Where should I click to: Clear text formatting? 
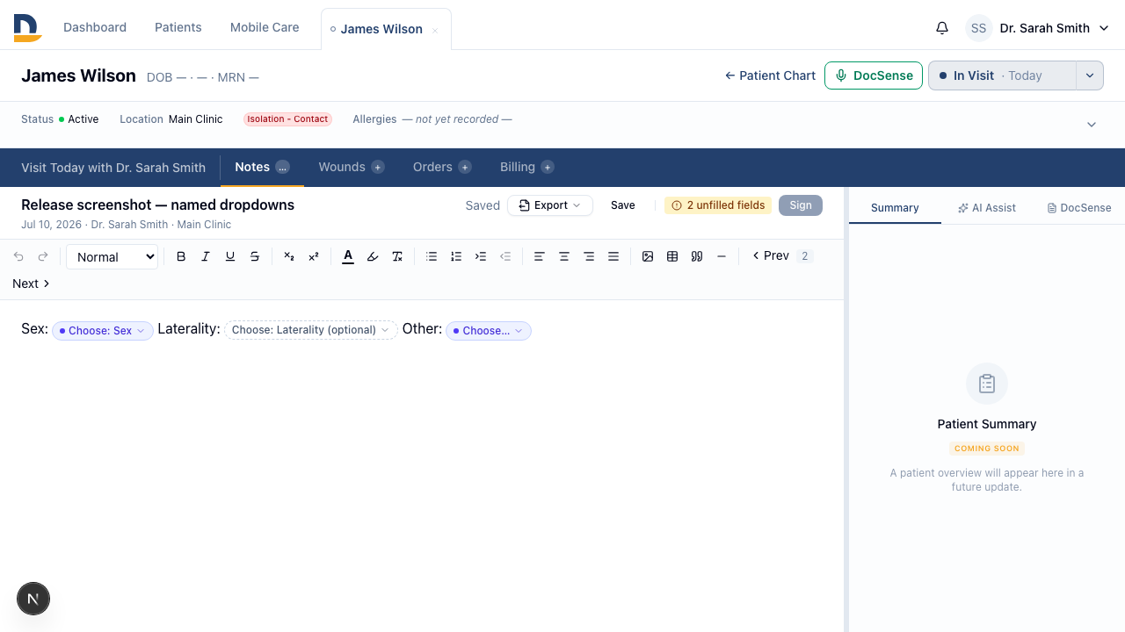[x=397, y=256]
